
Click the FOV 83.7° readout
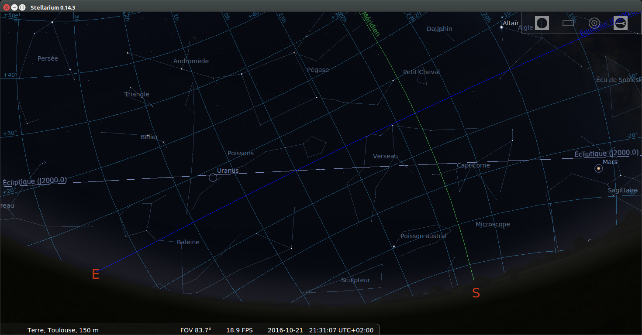point(196,330)
